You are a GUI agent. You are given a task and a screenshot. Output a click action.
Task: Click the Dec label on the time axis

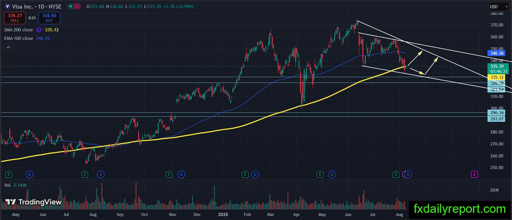coord(197,215)
